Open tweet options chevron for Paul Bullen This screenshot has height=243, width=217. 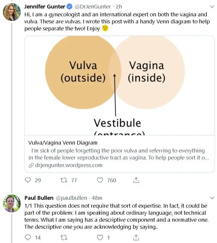(x=212, y=198)
